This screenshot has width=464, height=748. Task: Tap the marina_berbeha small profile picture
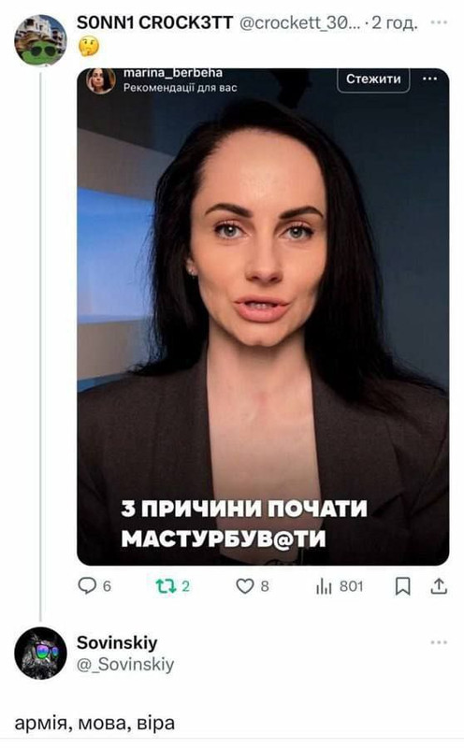[101, 79]
